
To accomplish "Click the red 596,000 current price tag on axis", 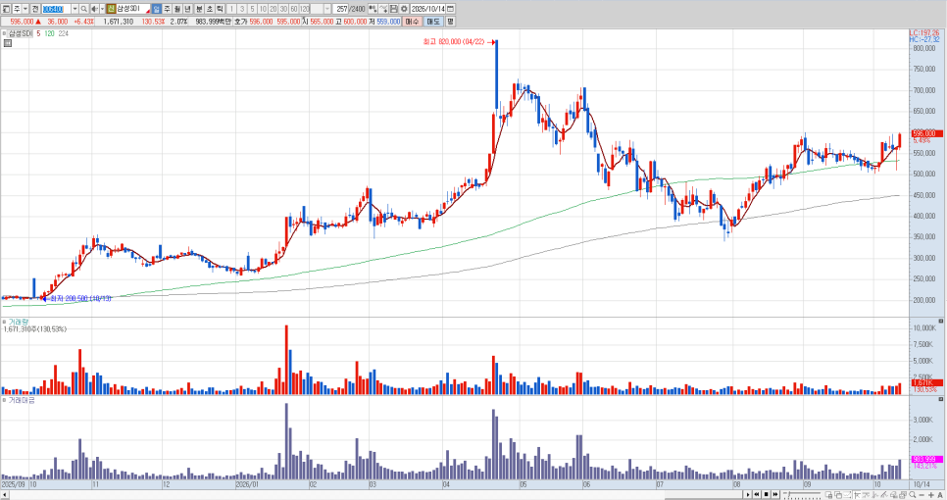I will (925, 133).
